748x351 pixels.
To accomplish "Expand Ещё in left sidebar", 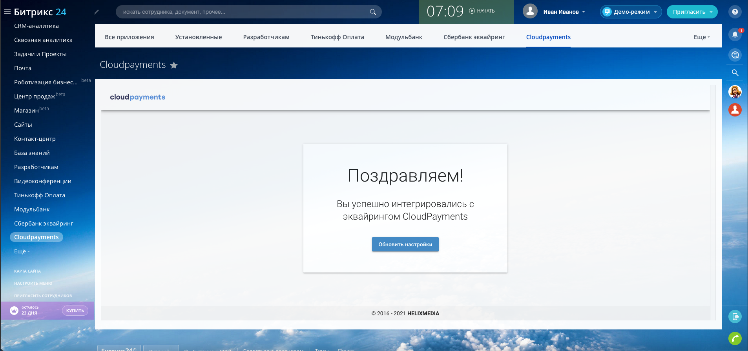I will (x=22, y=251).
